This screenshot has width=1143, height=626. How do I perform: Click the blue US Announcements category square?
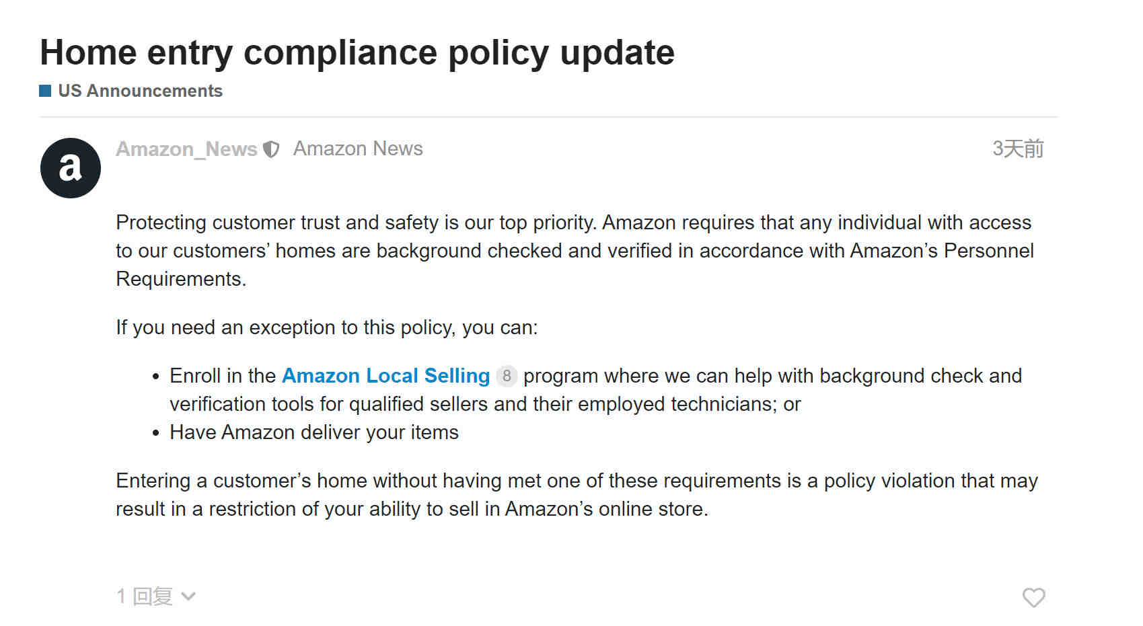(x=45, y=91)
